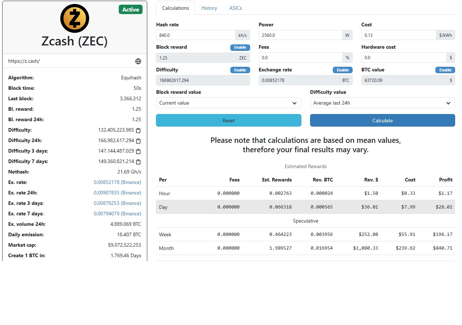The image size is (462, 325).
Task: Select the Day profit value $28.02
Action: point(444,207)
